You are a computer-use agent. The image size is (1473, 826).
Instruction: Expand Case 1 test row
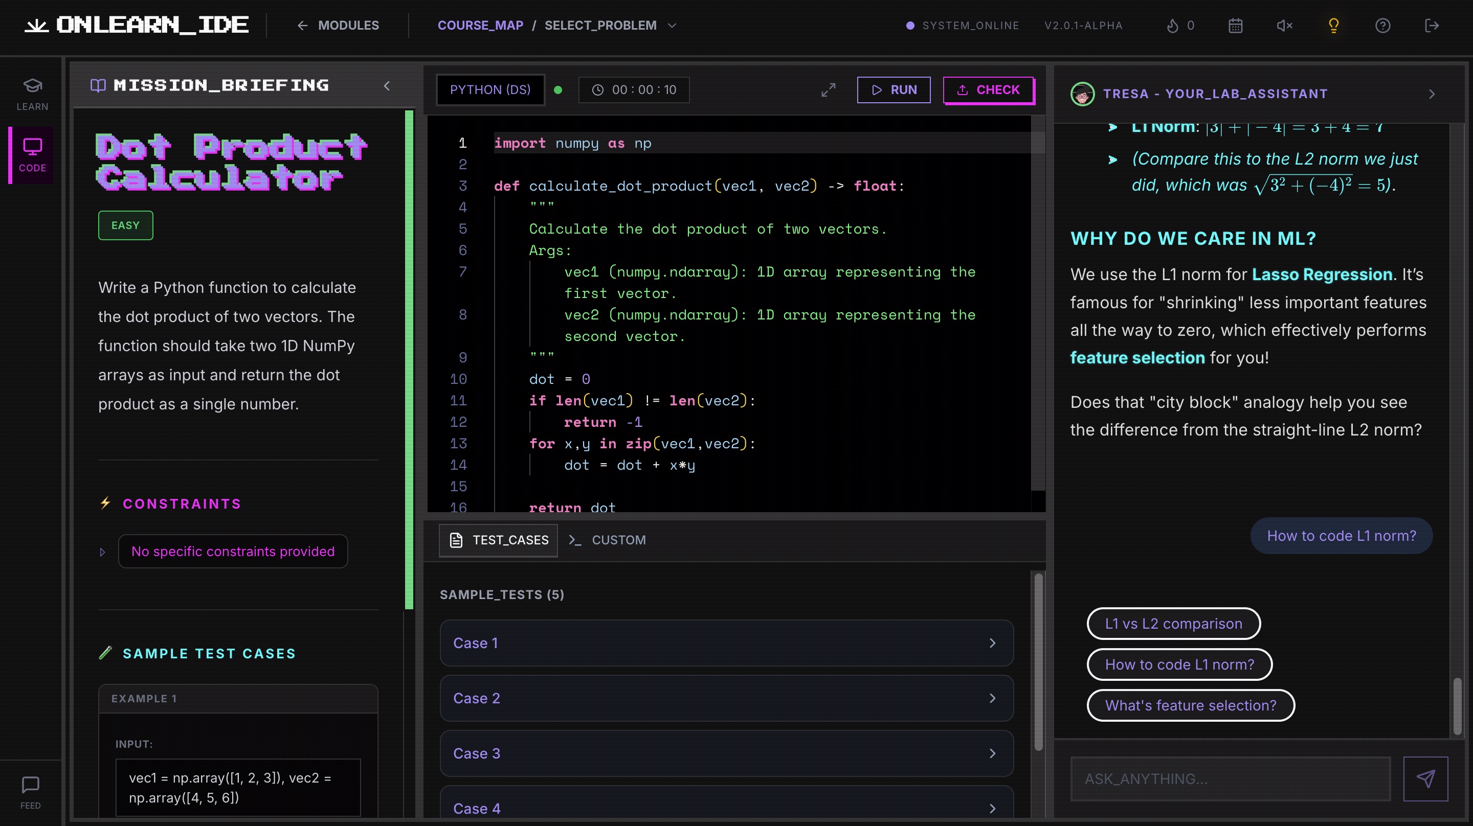[726, 643]
